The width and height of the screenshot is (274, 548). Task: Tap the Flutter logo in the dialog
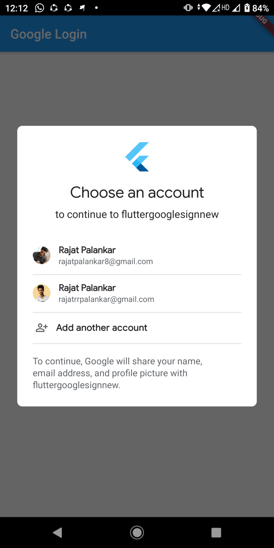(137, 157)
